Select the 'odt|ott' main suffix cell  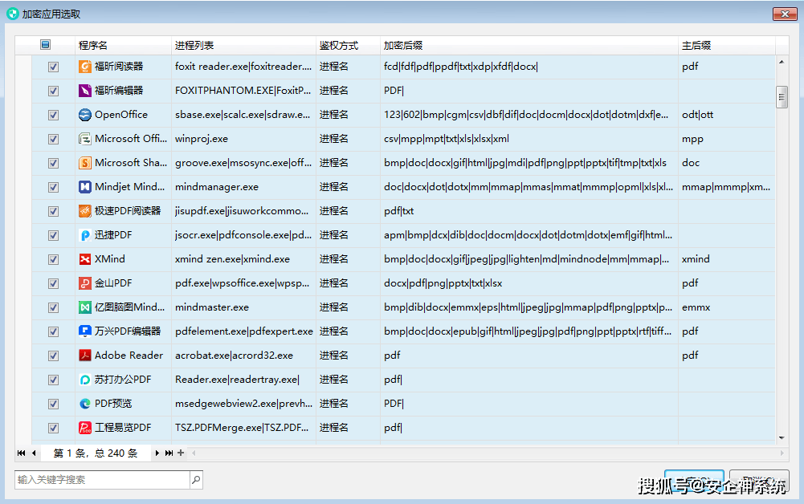pos(727,115)
